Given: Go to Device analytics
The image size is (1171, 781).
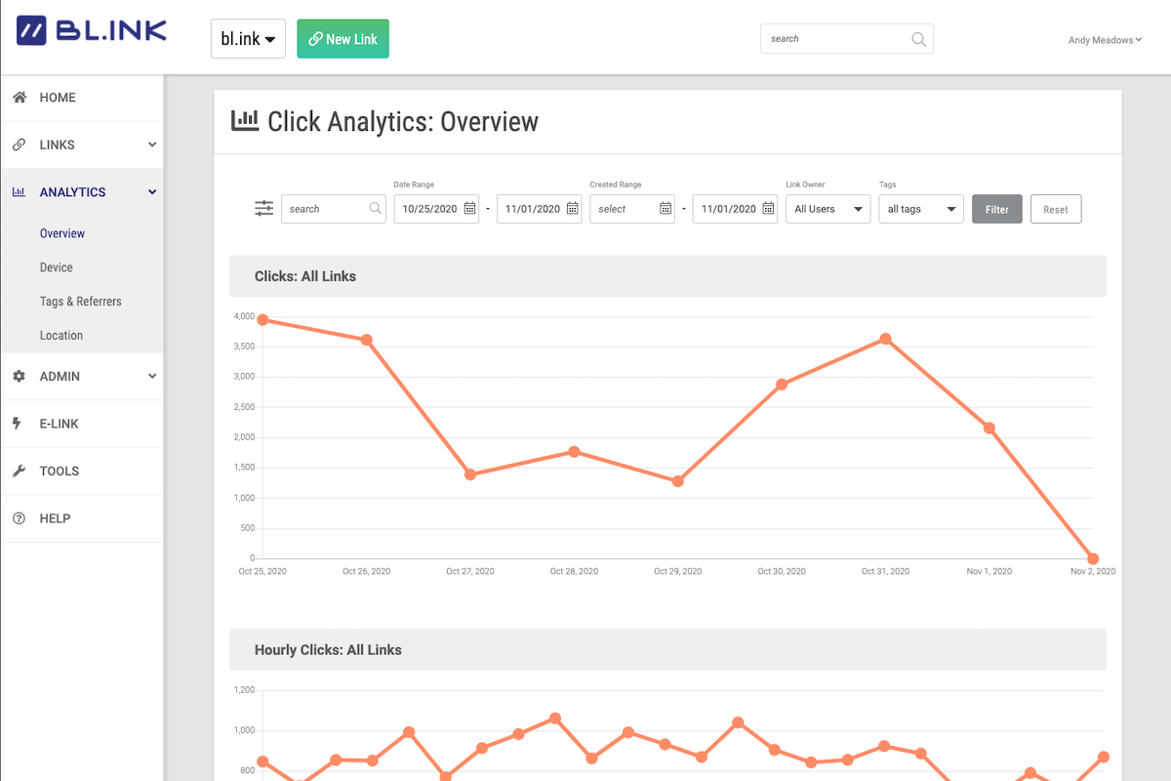Looking at the screenshot, I should coord(57,267).
